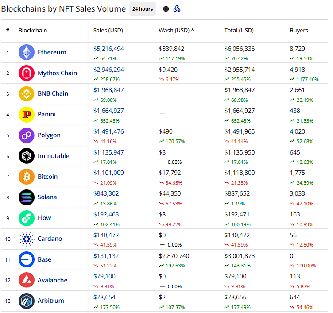Click Solana wash value $44,350
This screenshot has height=313, width=333.
170,193
